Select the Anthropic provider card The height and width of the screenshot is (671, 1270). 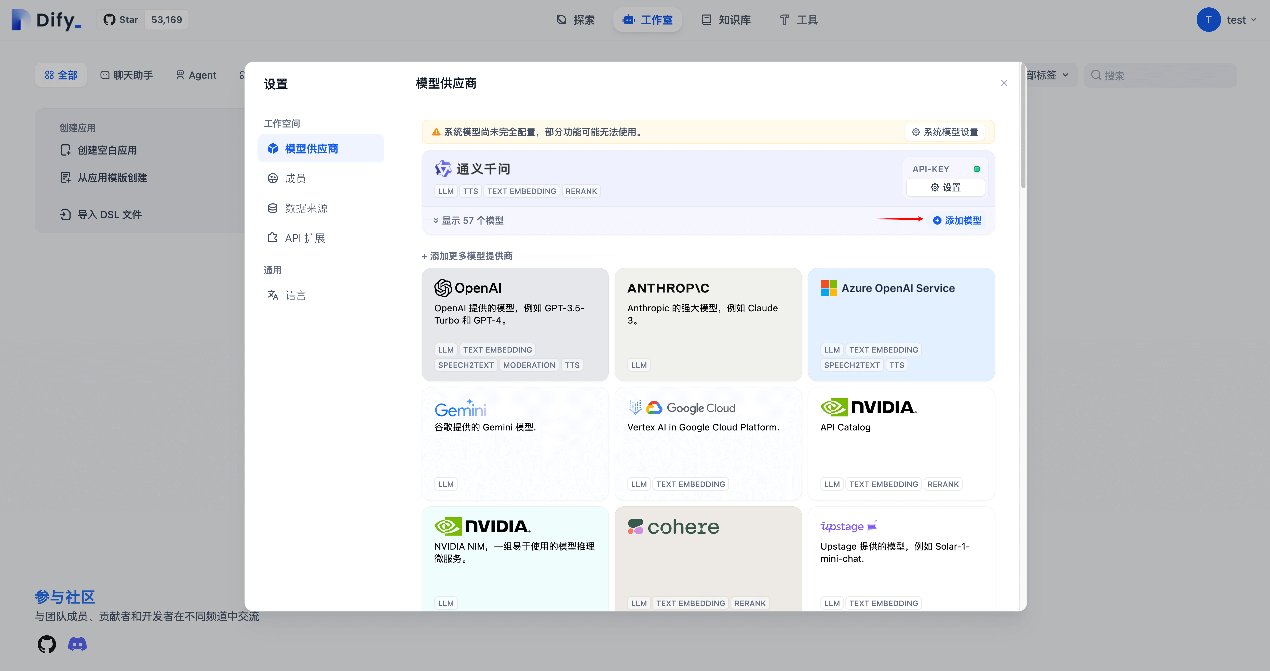point(708,324)
